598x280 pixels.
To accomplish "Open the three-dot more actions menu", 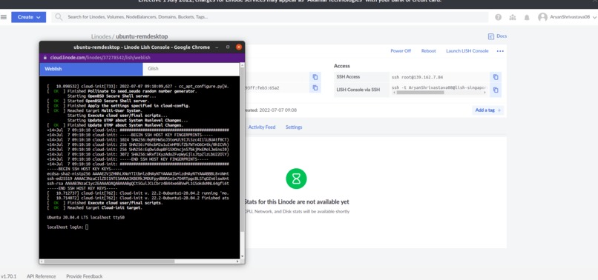I will (x=500, y=51).
